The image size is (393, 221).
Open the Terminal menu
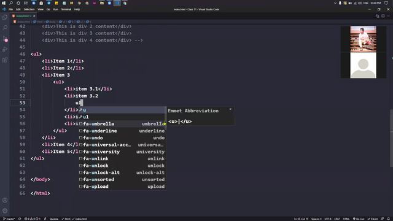pos(66,9)
